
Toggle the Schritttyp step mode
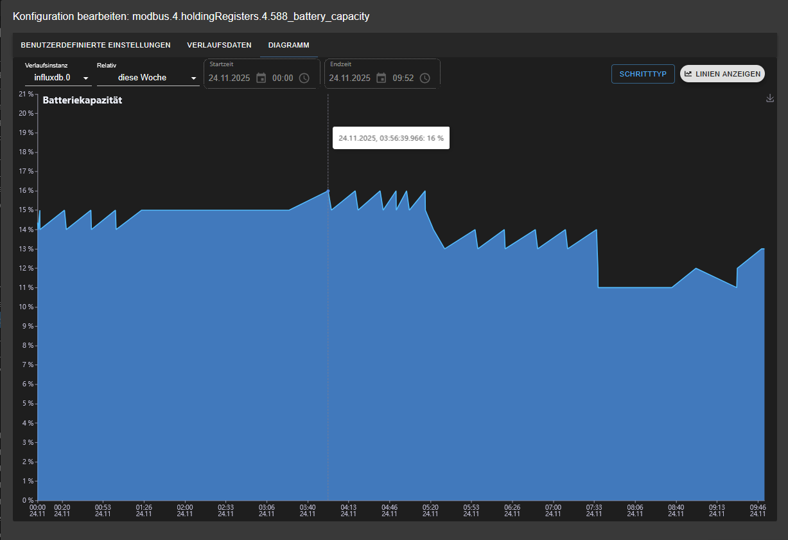[643, 74]
